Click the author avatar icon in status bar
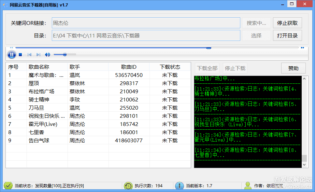The height and width of the screenshot is (192, 315). (248, 186)
